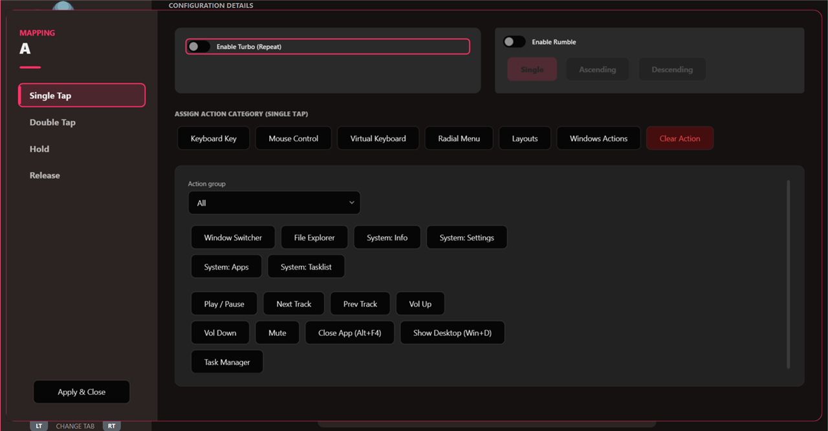Toggle Enable Rumble switch
Image resolution: width=828 pixels, height=431 pixels.
514,41
